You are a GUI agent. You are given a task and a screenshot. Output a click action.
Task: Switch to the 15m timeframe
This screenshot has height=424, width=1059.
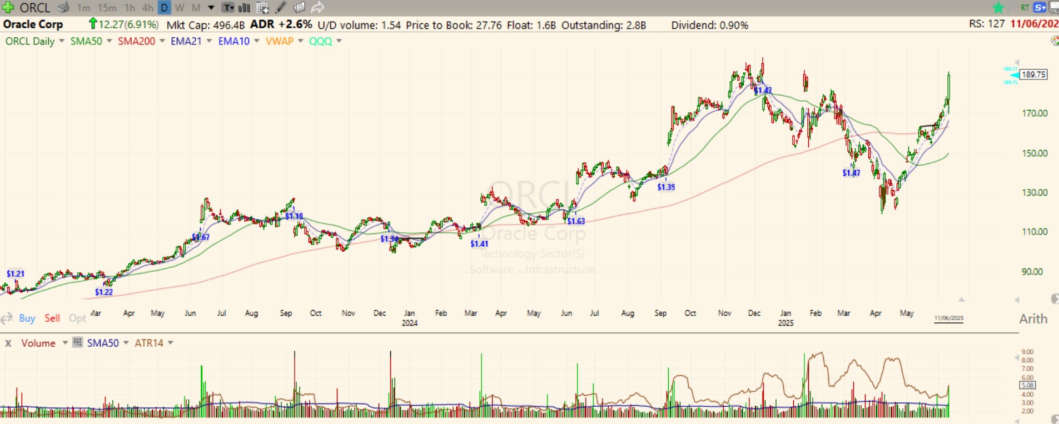coord(107,8)
